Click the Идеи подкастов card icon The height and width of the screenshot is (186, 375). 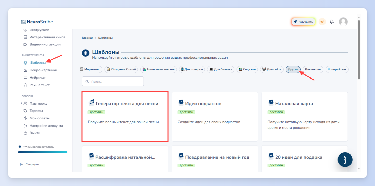pyautogui.click(x=181, y=103)
